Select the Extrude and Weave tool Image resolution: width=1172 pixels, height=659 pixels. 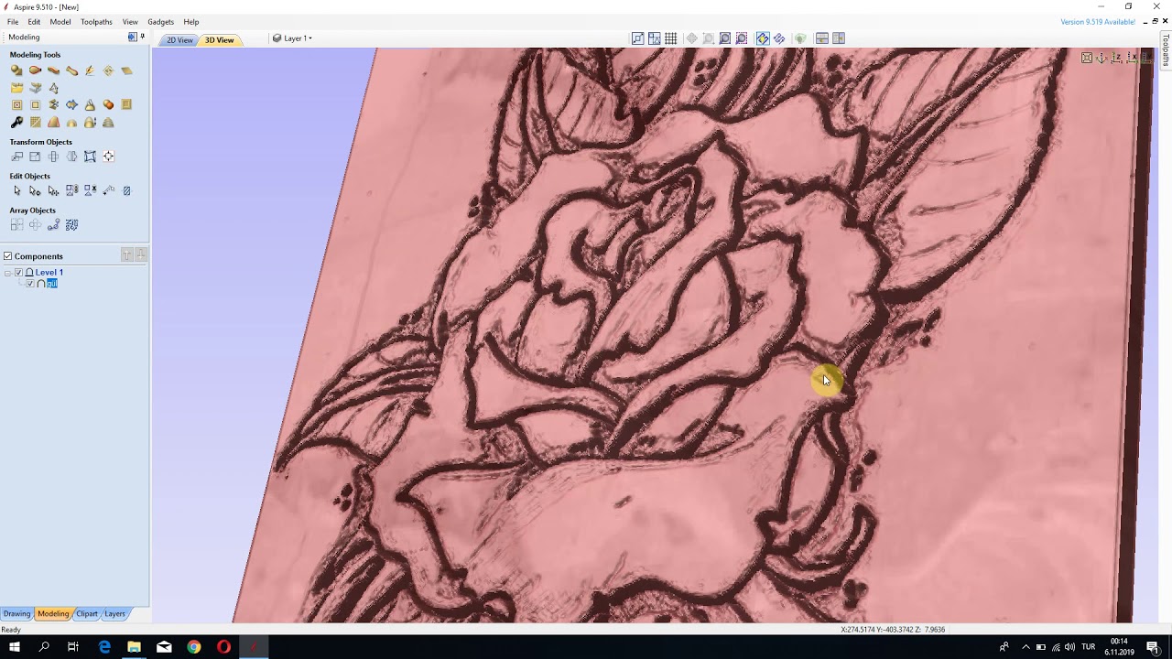(53, 70)
